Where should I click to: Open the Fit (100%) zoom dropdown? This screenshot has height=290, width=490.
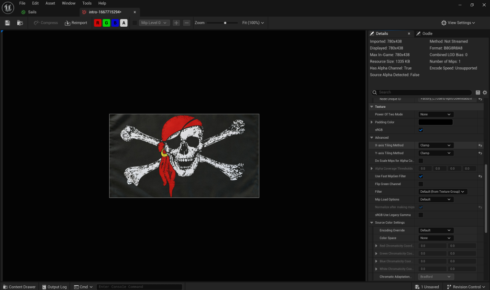click(253, 23)
